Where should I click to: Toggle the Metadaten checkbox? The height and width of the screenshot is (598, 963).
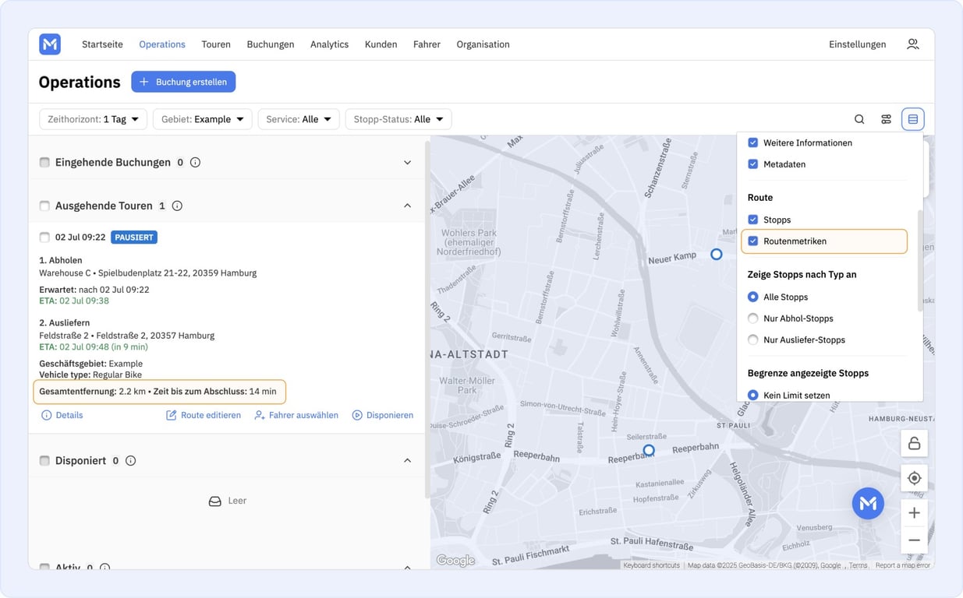click(x=752, y=164)
